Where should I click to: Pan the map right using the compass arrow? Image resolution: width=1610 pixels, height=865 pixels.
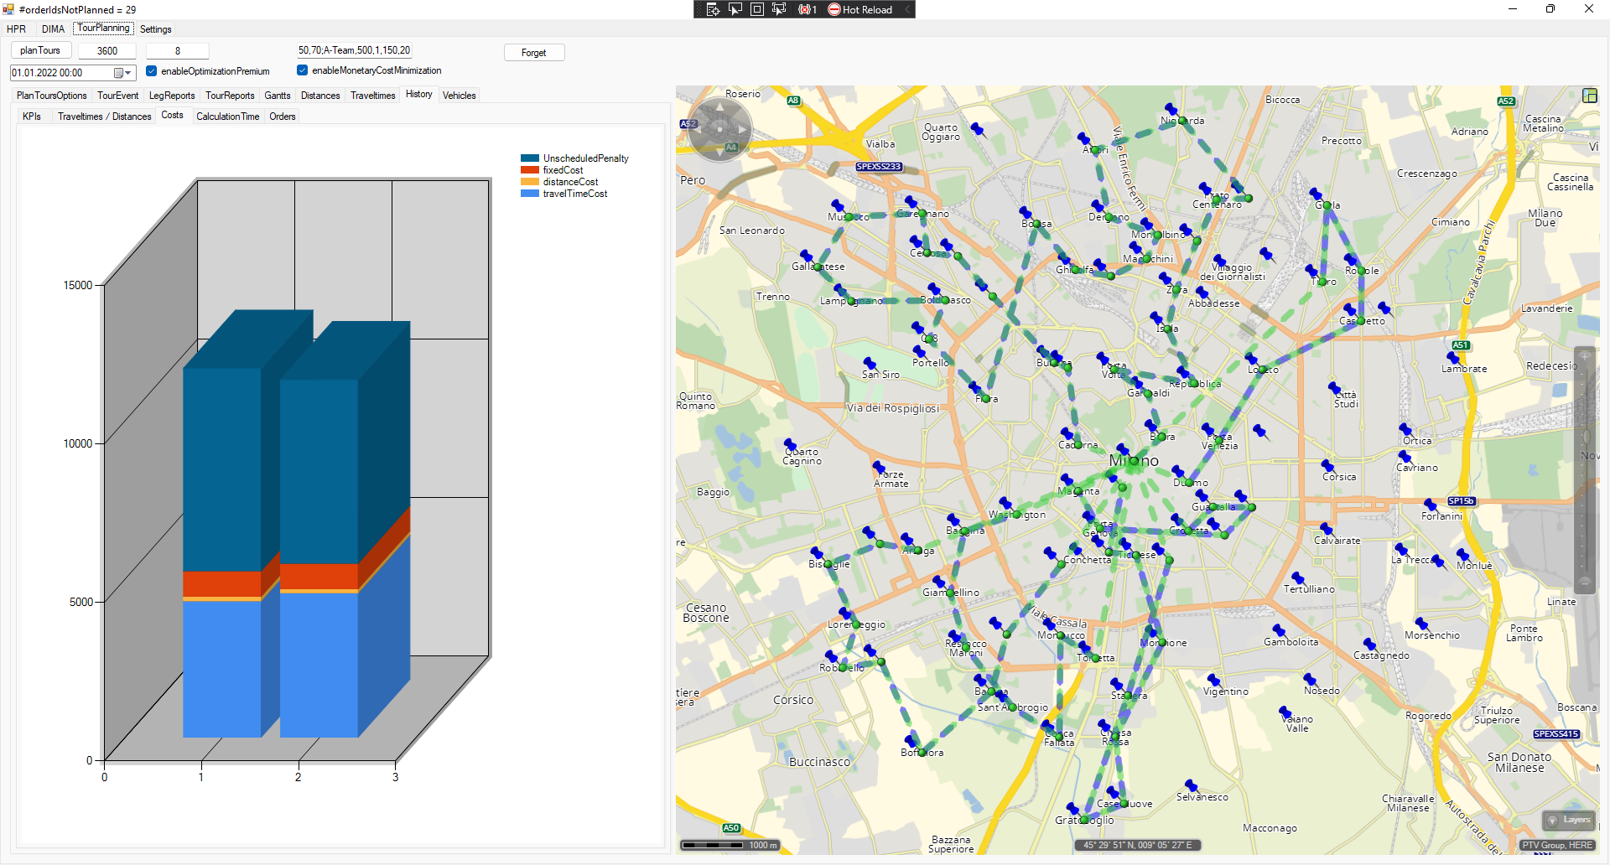[743, 129]
